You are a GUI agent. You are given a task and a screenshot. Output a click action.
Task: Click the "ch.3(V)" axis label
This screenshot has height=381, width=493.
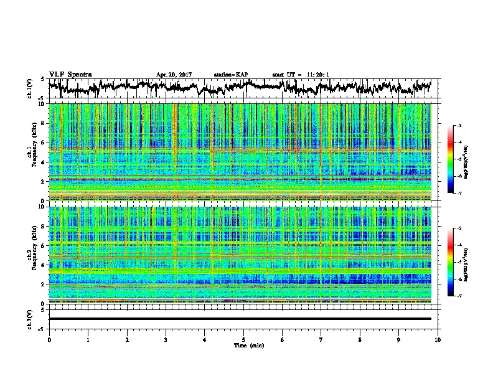(x=29, y=319)
